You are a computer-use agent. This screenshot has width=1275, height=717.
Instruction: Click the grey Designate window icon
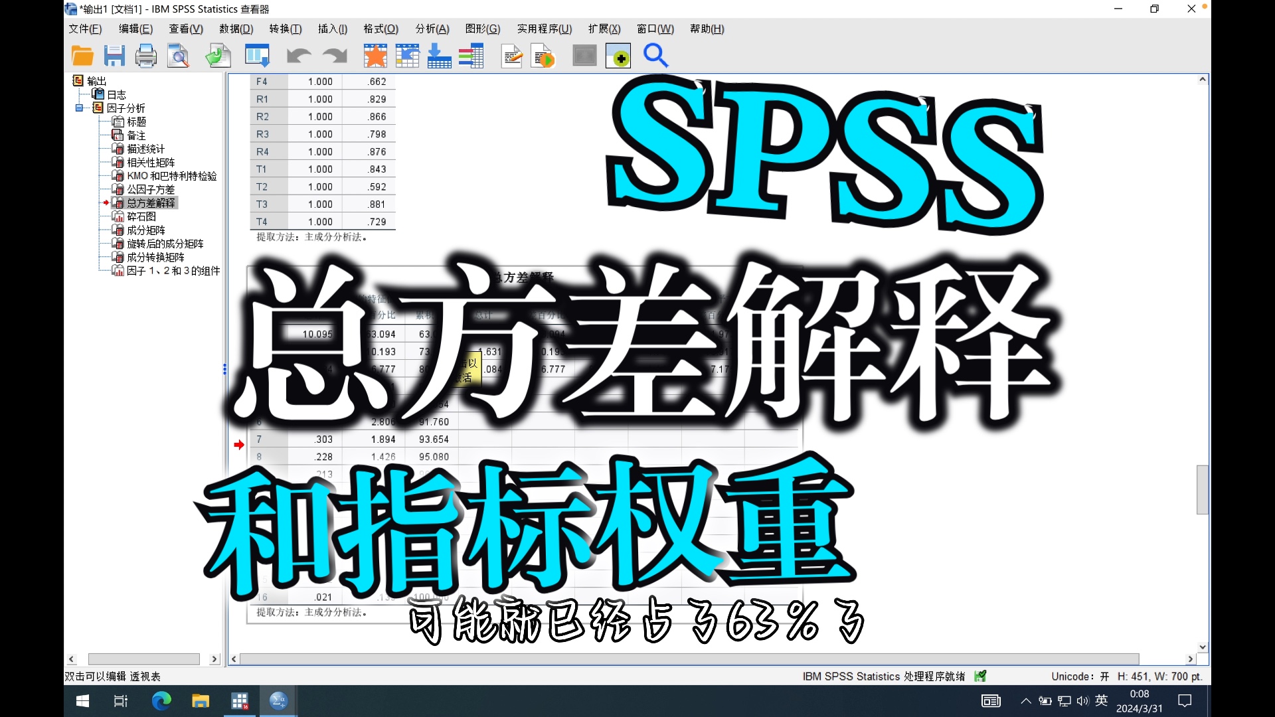[584, 56]
